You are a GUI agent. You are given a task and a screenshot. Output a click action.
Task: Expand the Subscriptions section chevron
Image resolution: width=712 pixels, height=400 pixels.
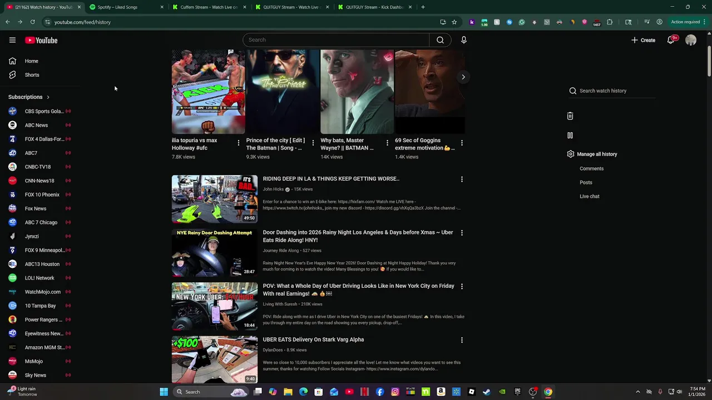pyautogui.click(x=48, y=97)
